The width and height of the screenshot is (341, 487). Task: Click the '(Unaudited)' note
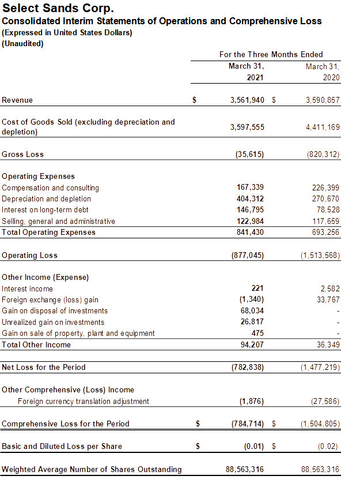[22, 43]
